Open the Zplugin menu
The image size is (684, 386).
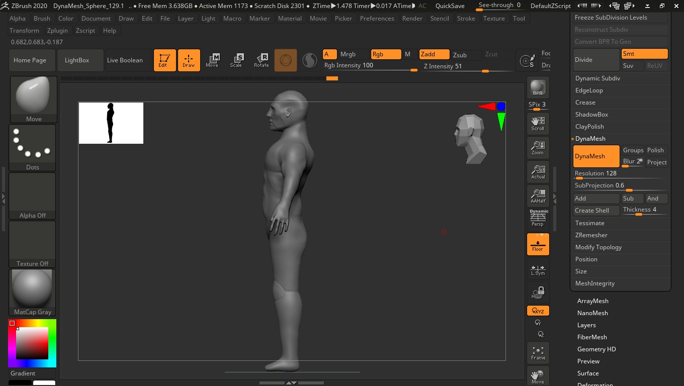57,31
